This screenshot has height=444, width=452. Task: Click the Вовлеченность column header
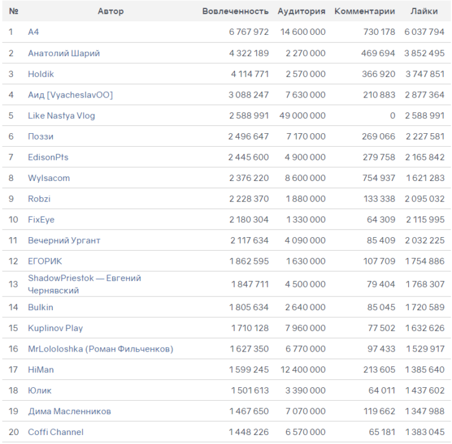[x=235, y=11]
